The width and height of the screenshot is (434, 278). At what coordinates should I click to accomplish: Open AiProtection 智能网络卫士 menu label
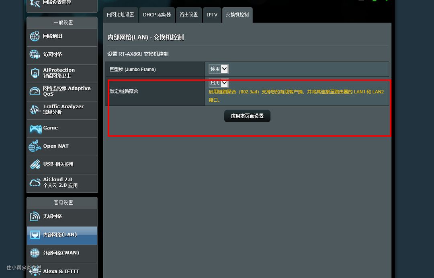coord(59,73)
